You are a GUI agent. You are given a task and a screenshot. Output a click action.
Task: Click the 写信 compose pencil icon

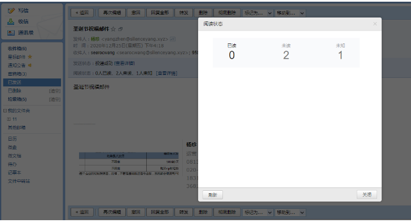pyautogui.click(x=11, y=11)
